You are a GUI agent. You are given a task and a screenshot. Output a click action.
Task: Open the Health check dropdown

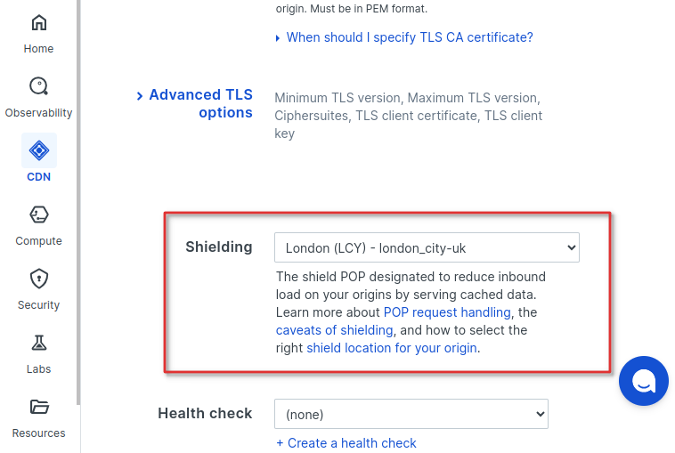pos(411,414)
